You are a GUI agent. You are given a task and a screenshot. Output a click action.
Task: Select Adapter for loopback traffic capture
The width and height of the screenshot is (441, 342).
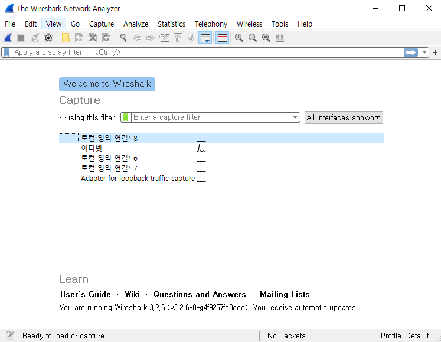pos(221,179)
